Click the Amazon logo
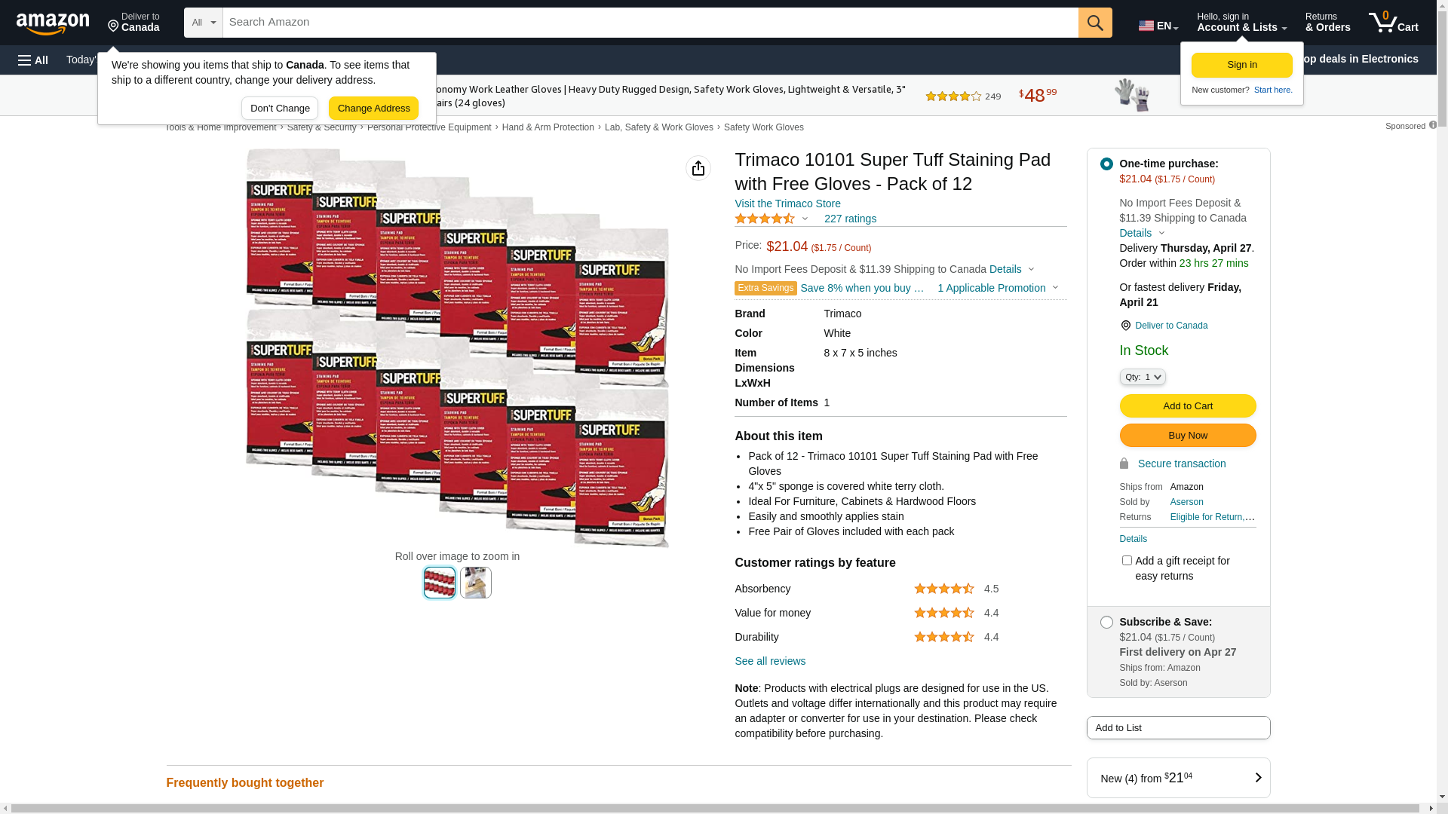 tap(53, 24)
